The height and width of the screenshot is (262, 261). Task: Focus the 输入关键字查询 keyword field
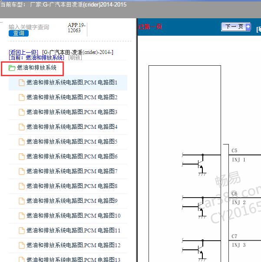(x=29, y=27)
